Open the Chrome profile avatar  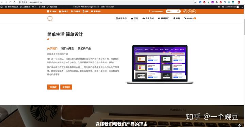point(239,2)
